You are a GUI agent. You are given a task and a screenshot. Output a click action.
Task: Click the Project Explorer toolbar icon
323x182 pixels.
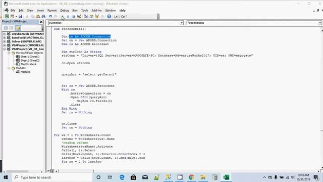(x=86, y=16)
